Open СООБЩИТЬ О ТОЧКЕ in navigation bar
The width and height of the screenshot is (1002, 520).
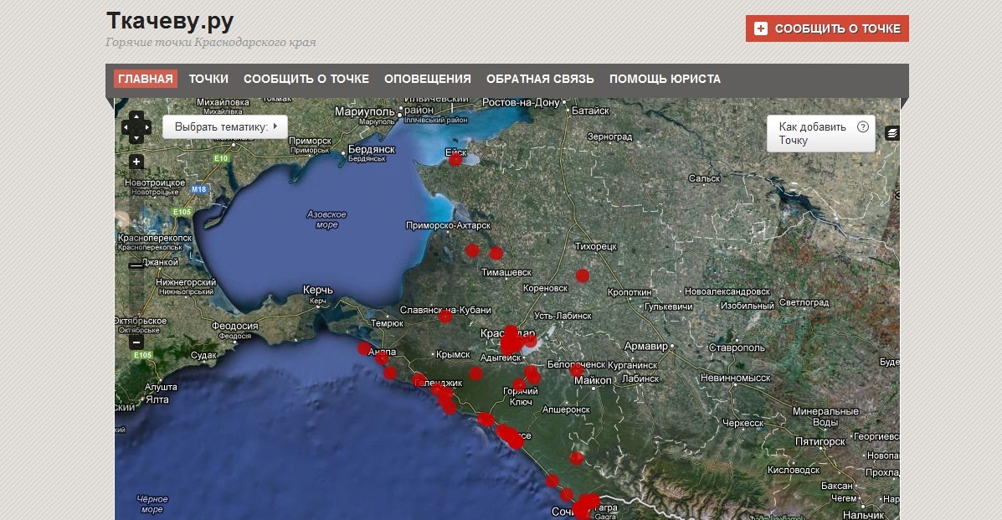tap(306, 80)
